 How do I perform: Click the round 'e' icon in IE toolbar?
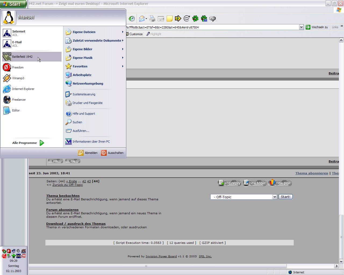pyautogui.click(x=187, y=19)
